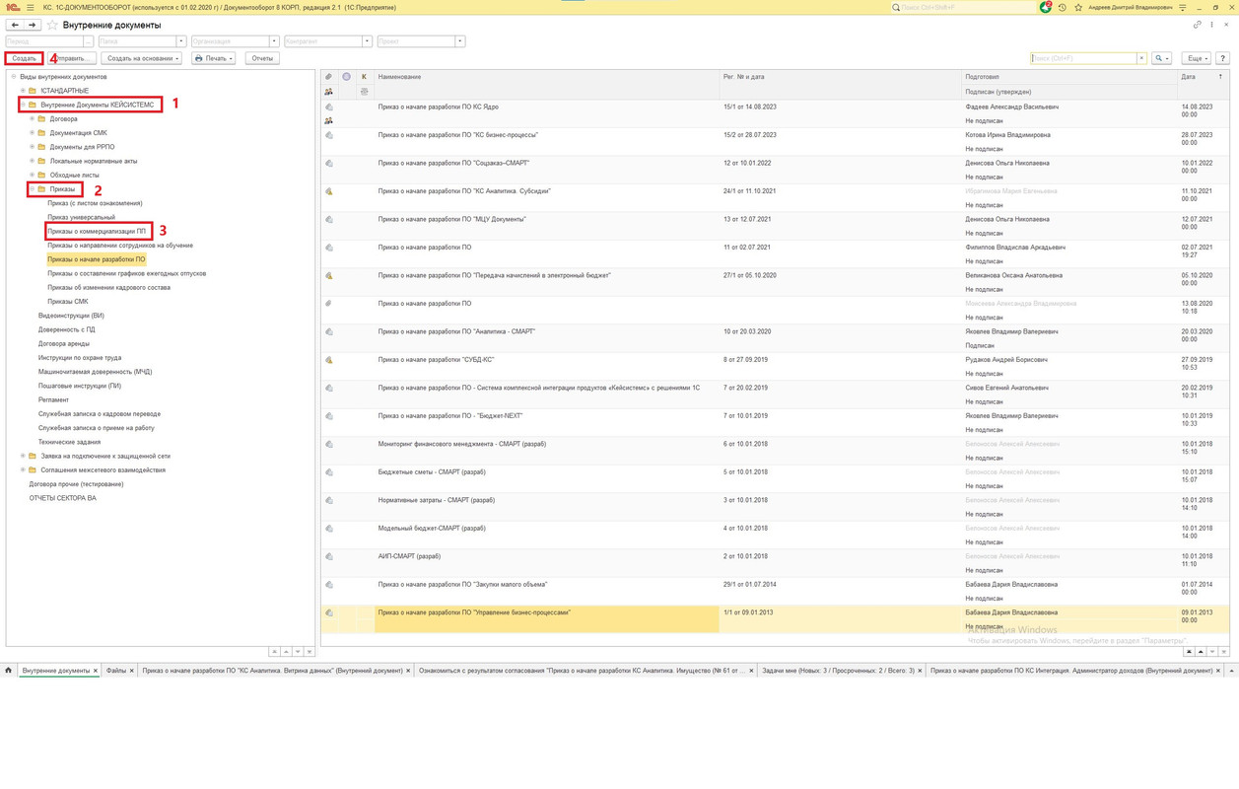Open Период selection ellipsis button
1239x789 pixels.
click(x=89, y=41)
